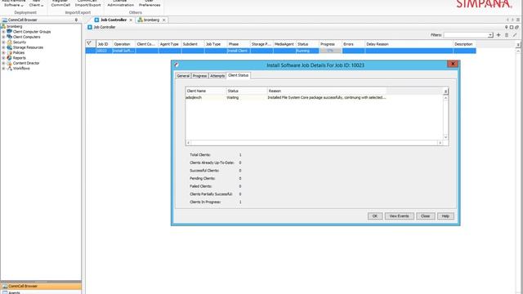Click the Job Controller header icon
This screenshot has height=294, width=523.
pos(90,27)
